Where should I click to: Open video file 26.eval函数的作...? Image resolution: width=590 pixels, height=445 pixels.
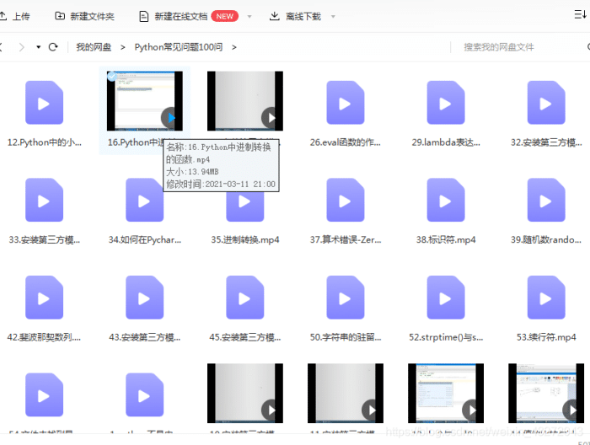[346, 102]
